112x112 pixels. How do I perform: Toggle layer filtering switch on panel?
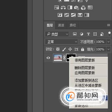(109, 34)
